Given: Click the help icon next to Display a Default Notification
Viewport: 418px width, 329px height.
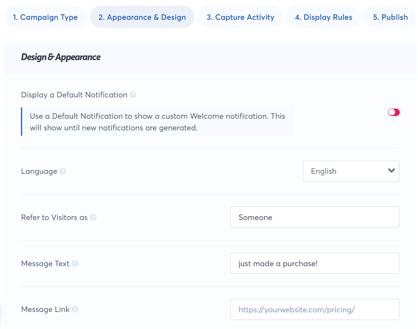Looking at the screenshot, I should 132,95.
